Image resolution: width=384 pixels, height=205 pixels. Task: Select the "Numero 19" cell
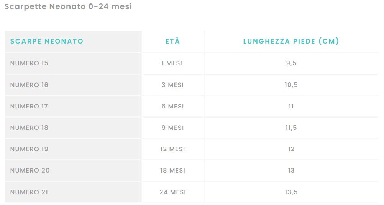point(30,149)
